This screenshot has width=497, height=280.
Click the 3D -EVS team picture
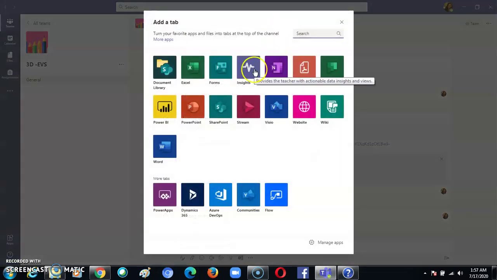pyautogui.click(x=37, y=42)
